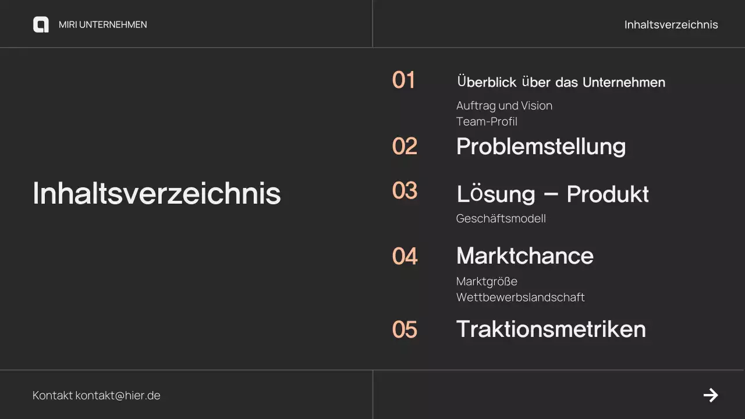Click the kontakt@hier.de contact email
Image resolution: width=745 pixels, height=419 pixels.
[x=118, y=396]
